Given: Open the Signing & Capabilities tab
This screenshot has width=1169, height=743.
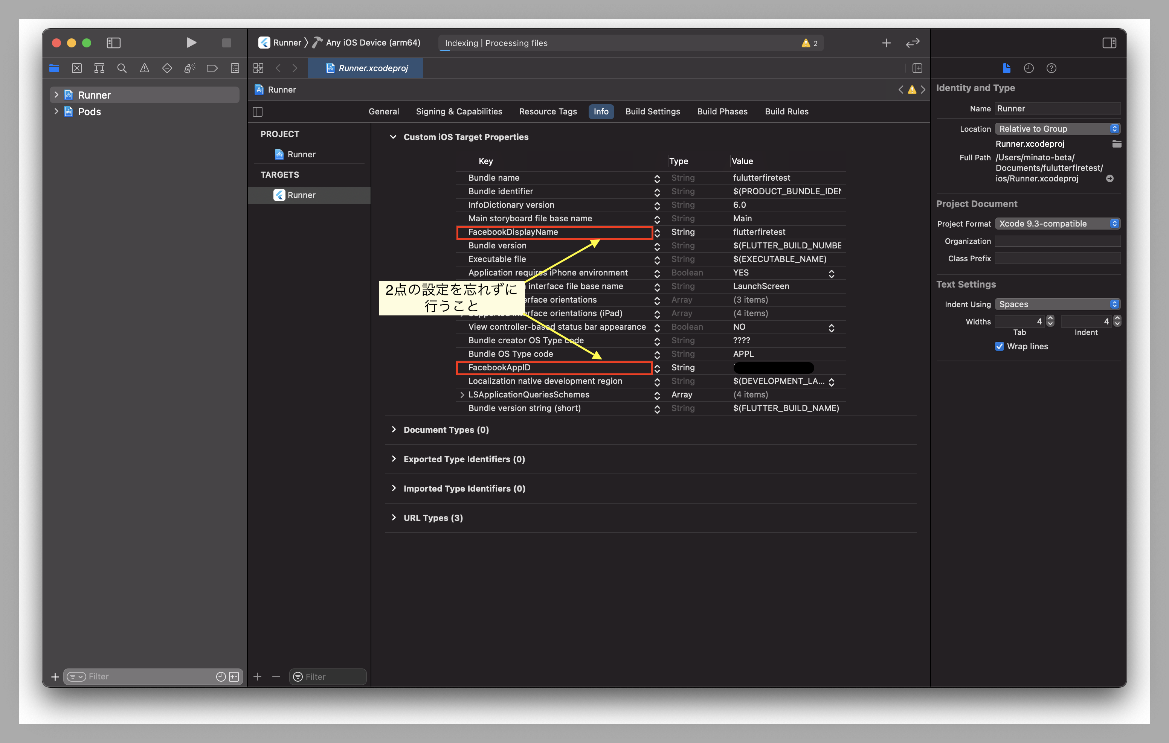Looking at the screenshot, I should tap(459, 112).
